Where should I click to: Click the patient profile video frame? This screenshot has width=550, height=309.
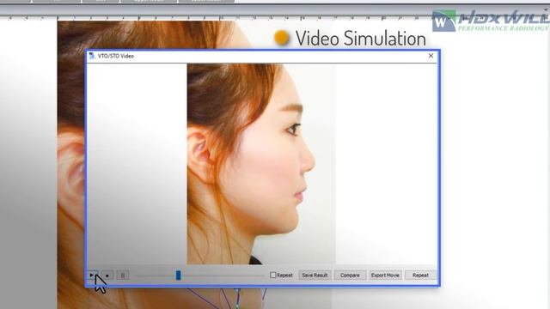click(x=261, y=164)
